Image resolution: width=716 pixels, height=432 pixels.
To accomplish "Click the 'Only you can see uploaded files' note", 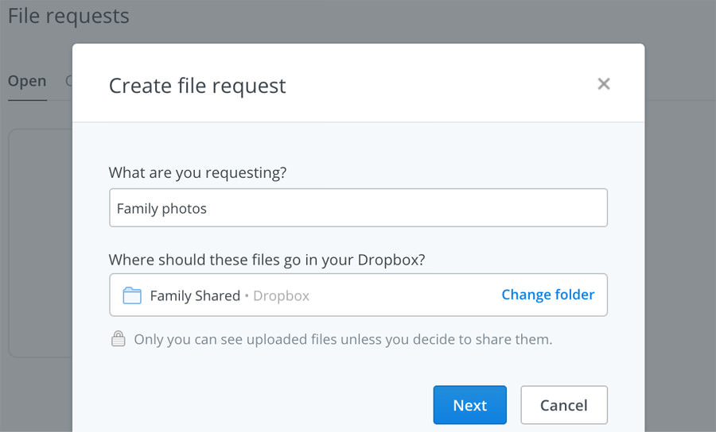I will coord(343,340).
